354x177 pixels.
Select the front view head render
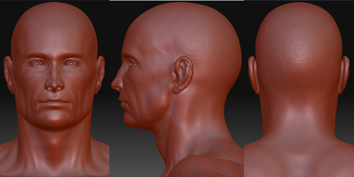point(55,88)
